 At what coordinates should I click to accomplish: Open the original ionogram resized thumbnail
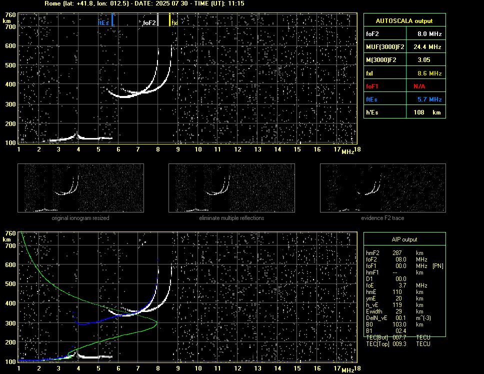tap(80, 188)
